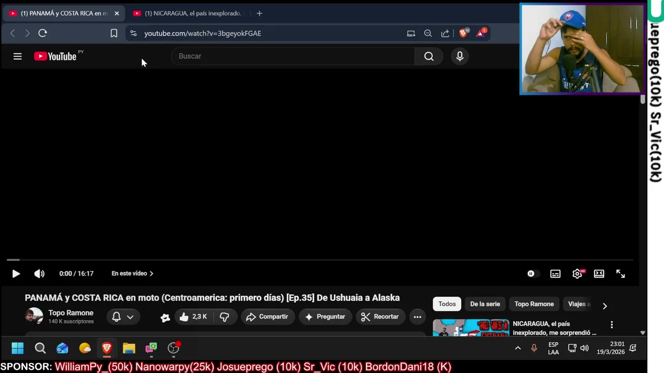This screenshot has width=664, height=373.
Task: Click the Brave icon in the taskbar
Action: 107,348
